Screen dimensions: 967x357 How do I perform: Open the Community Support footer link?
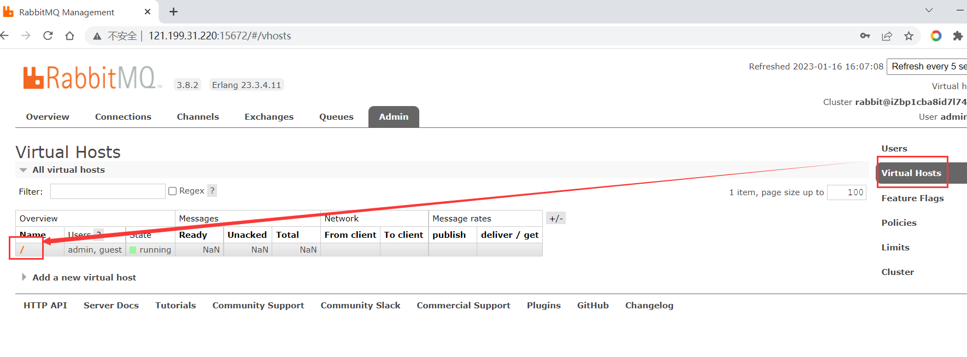coord(258,305)
